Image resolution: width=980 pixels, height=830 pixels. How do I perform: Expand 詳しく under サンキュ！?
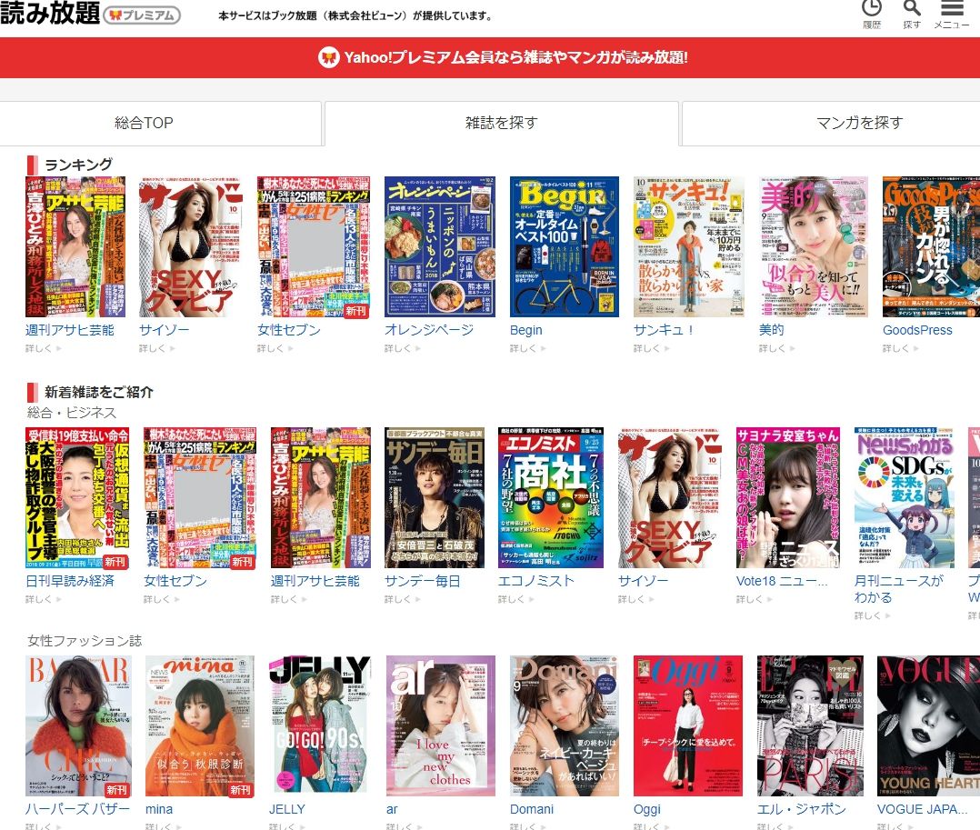(651, 349)
